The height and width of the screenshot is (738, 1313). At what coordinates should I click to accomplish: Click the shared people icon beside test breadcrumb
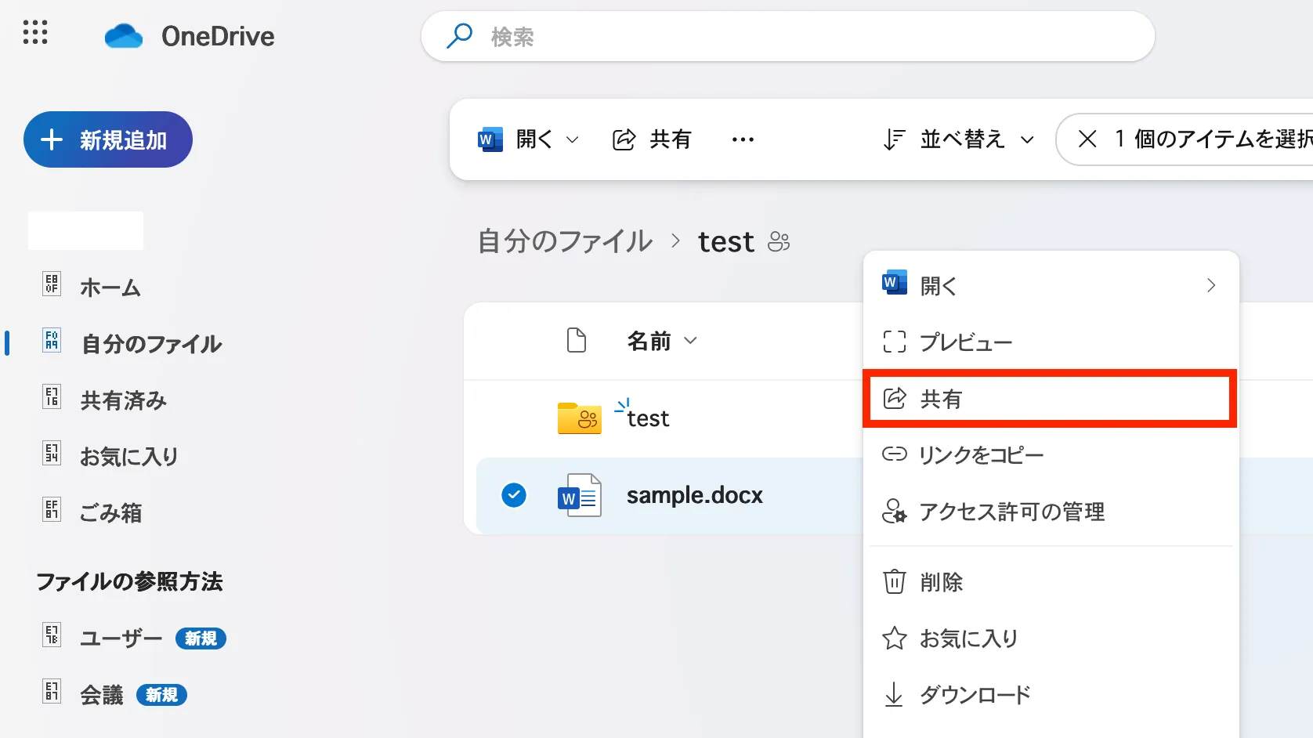(x=779, y=241)
